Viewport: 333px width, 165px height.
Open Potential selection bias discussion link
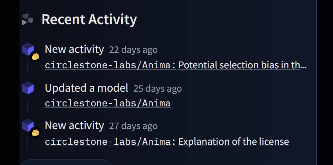pos(242,65)
